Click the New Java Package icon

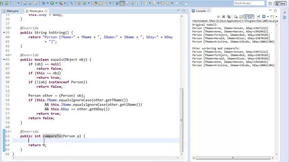point(79,3)
